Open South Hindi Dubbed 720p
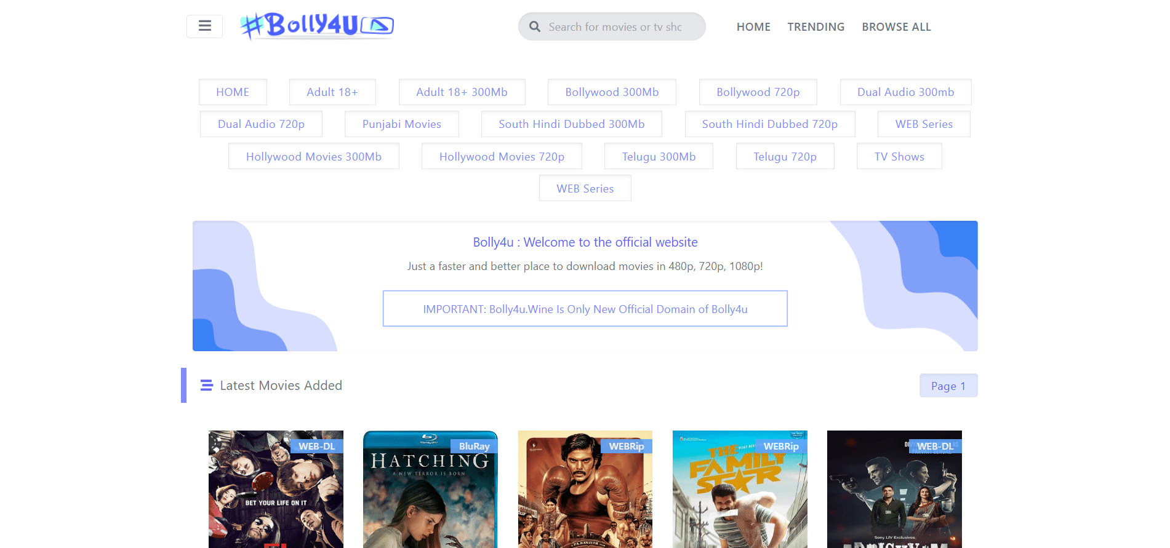The width and height of the screenshot is (1170, 548). coord(769,124)
